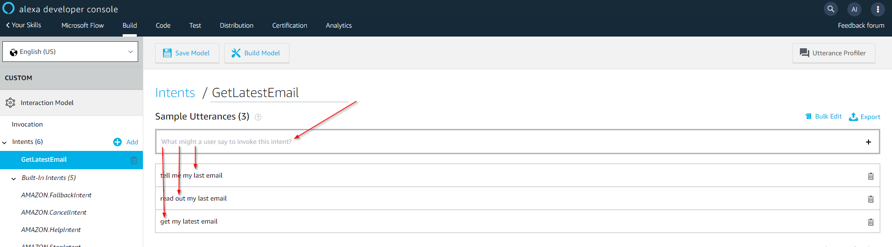
Task: Open the English (US) language dropdown
Action: coord(70,52)
